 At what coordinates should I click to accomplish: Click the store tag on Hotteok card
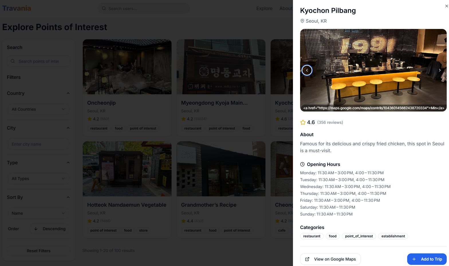click(x=143, y=230)
